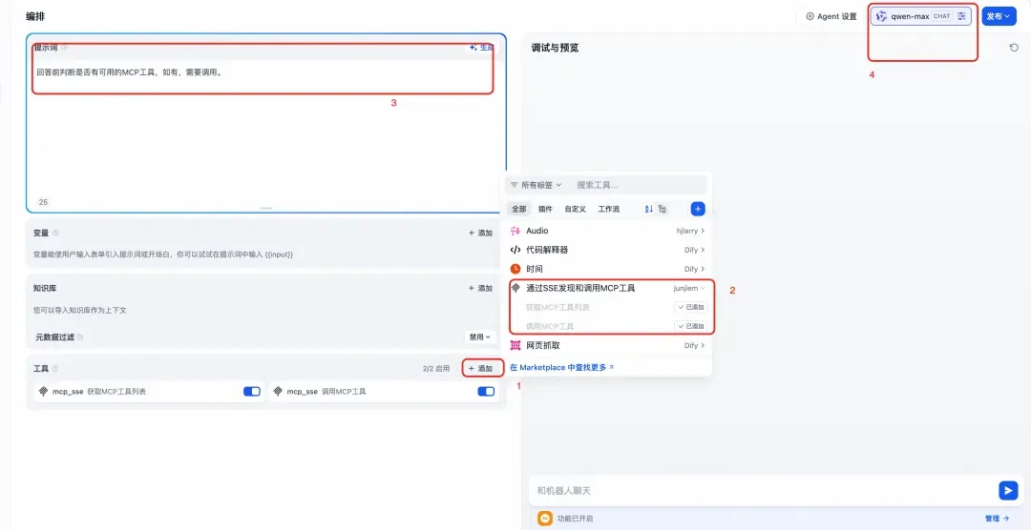Image resolution: width=1031 pixels, height=530 pixels.
Task: Click the Audio tool icon
Action: tap(515, 232)
